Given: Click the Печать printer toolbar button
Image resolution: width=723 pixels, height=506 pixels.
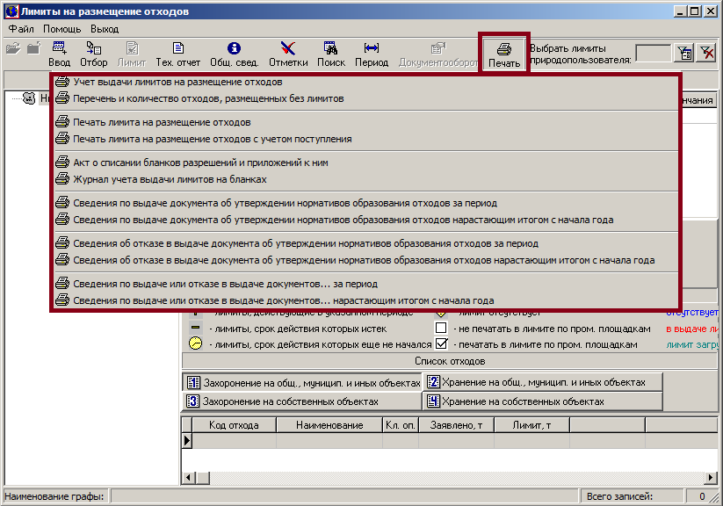Looking at the screenshot, I should click(x=504, y=54).
